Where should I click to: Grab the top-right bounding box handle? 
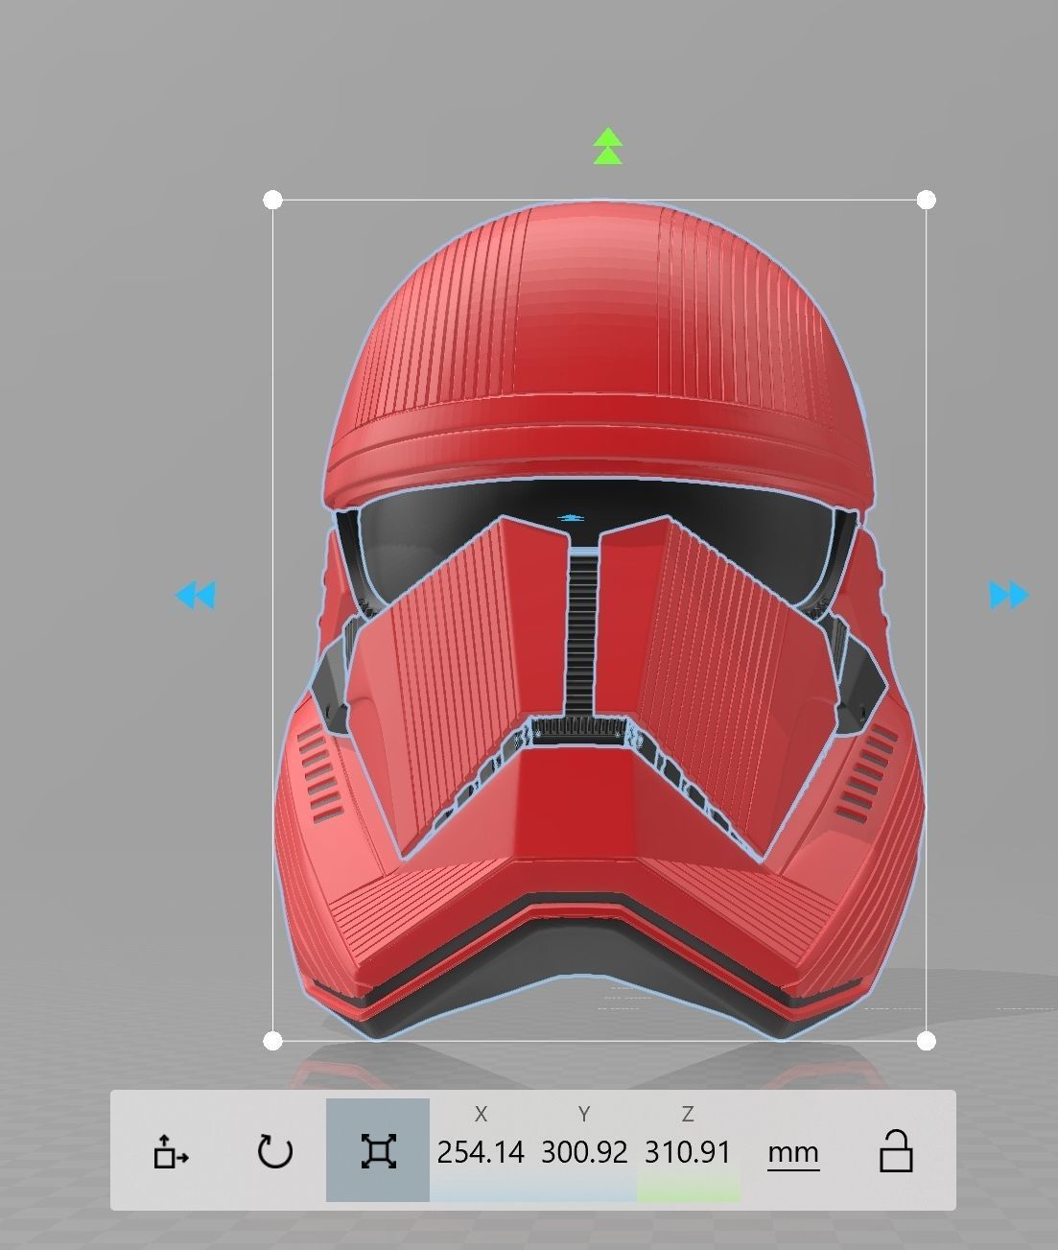926,200
